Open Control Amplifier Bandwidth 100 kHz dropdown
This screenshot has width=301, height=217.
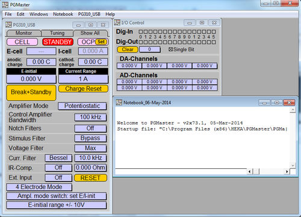click(x=90, y=117)
